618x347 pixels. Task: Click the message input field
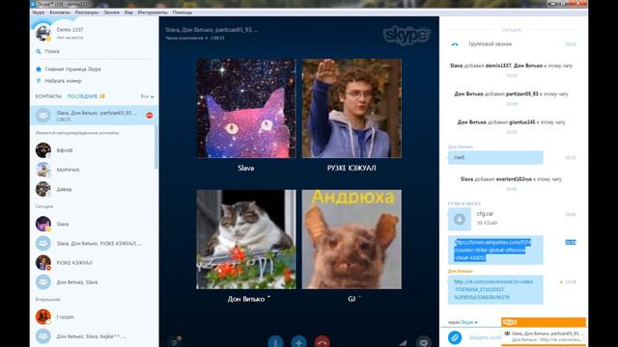pos(484,337)
